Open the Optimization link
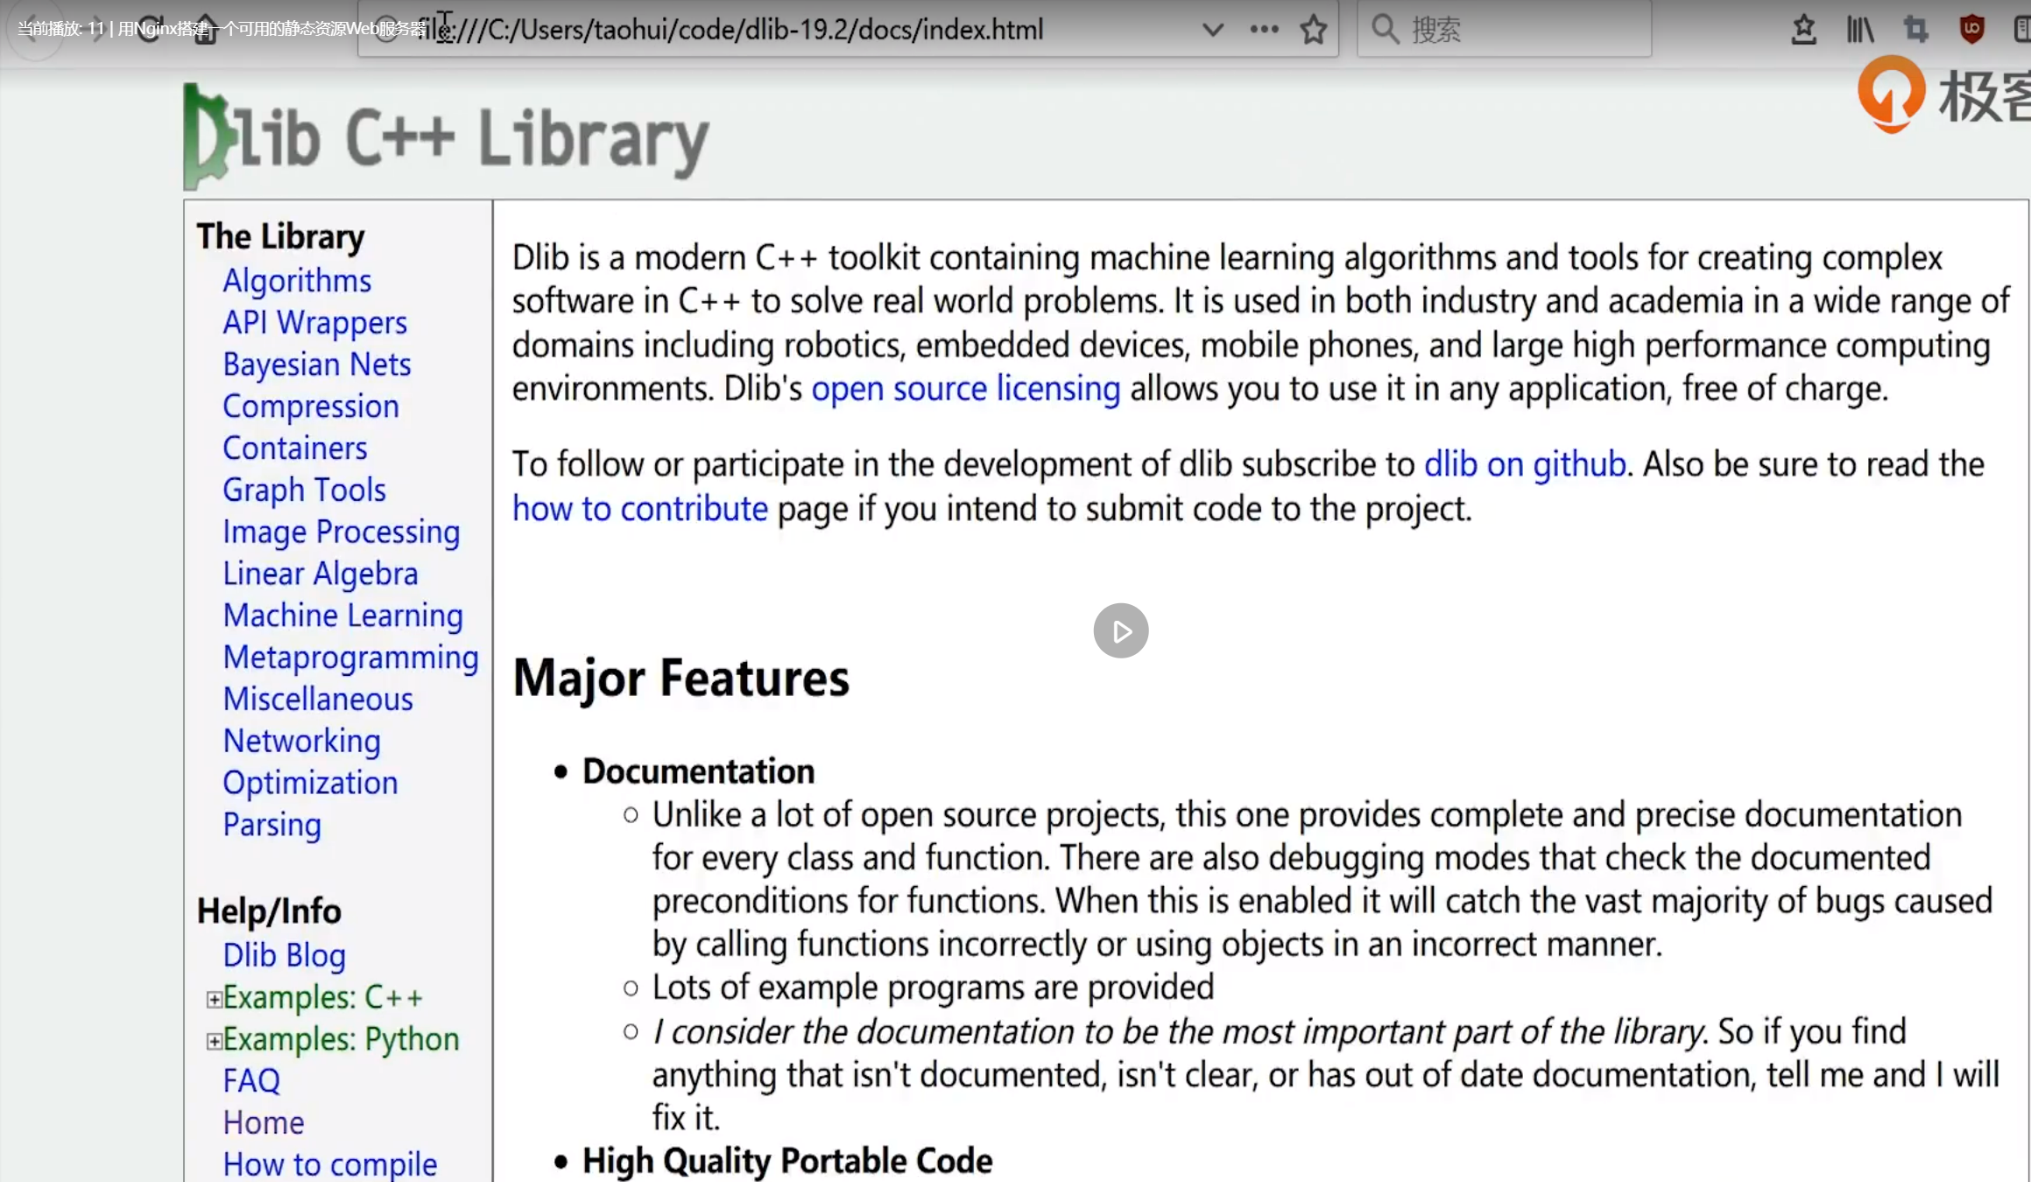The width and height of the screenshot is (2031, 1182). [x=310, y=783]
